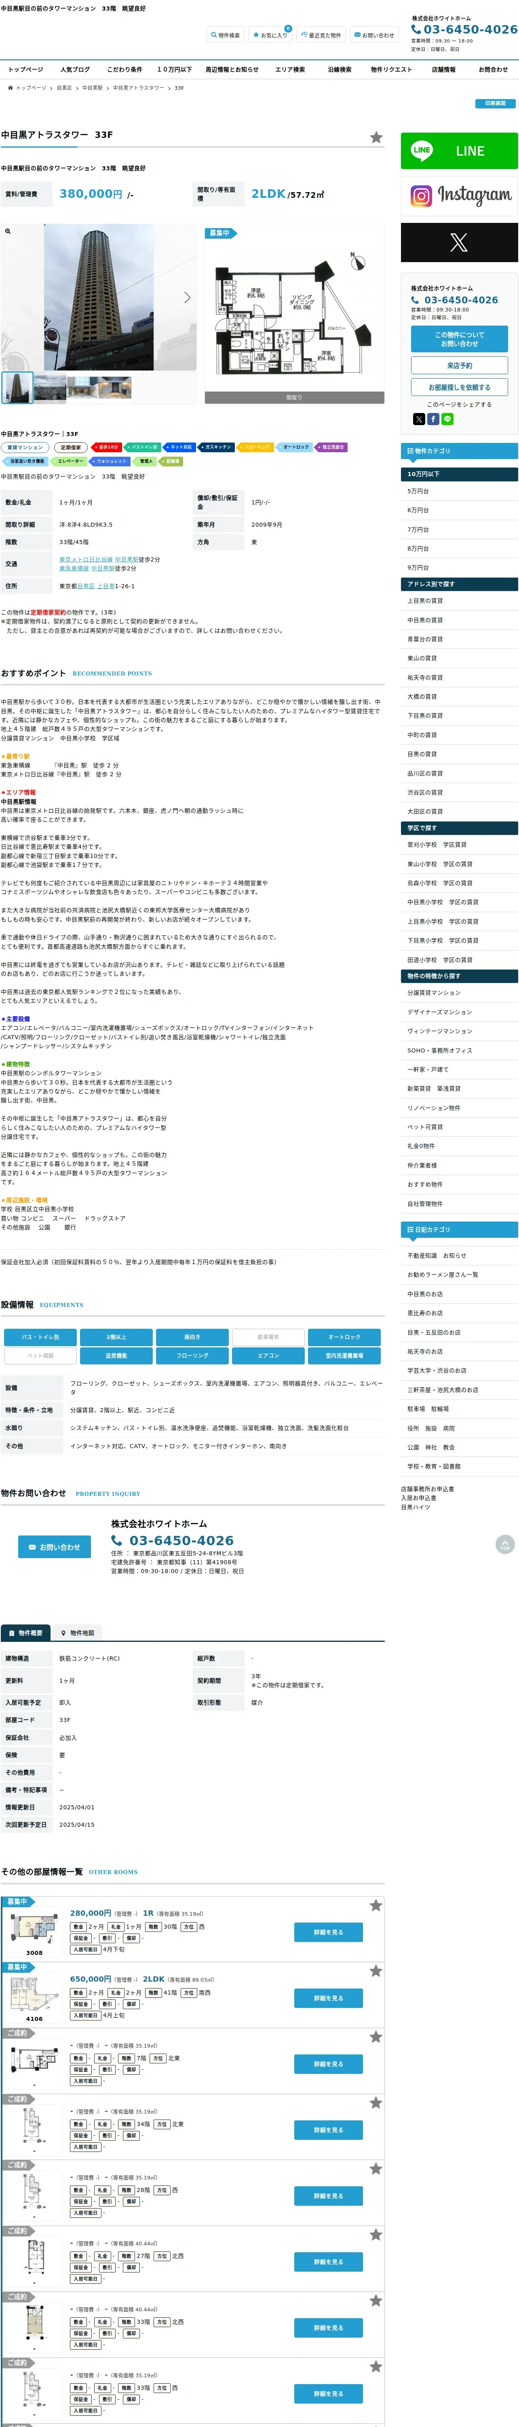Click お部屋探しを依頼する button
Screen dimensions: 519x2427
point(459,387)
